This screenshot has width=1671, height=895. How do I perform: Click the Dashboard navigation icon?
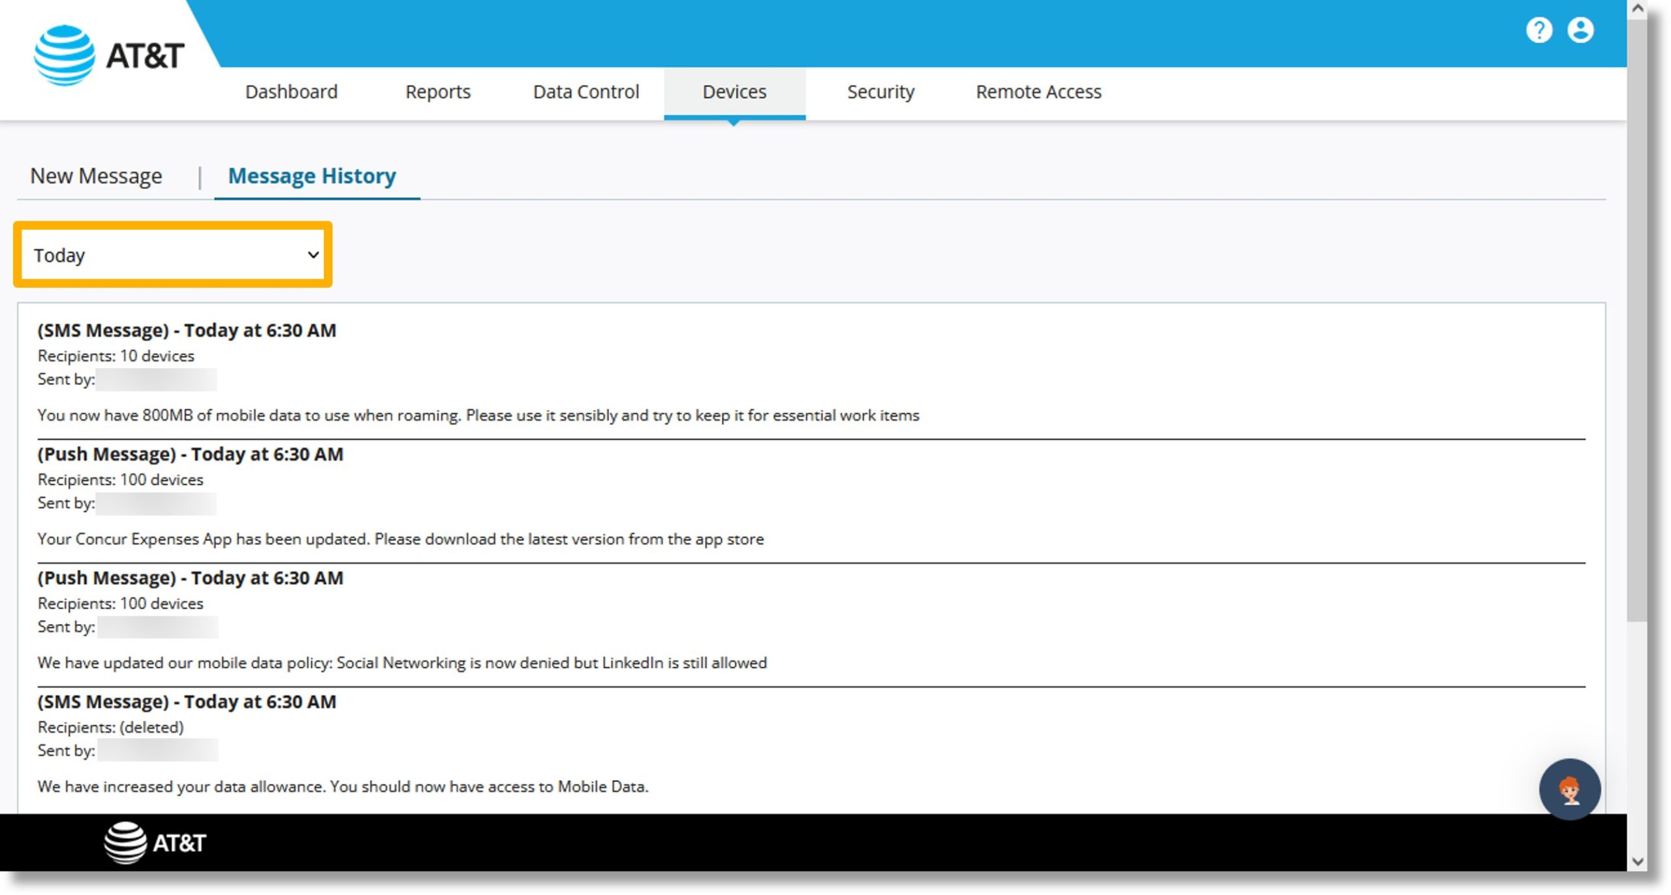[292, 91]
